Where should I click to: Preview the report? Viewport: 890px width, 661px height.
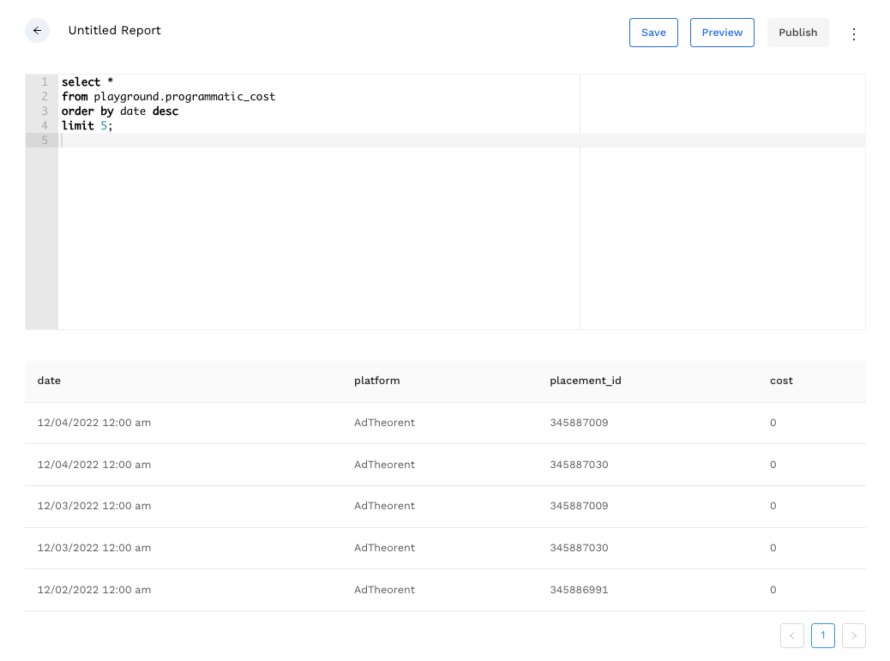coord(722,33)
